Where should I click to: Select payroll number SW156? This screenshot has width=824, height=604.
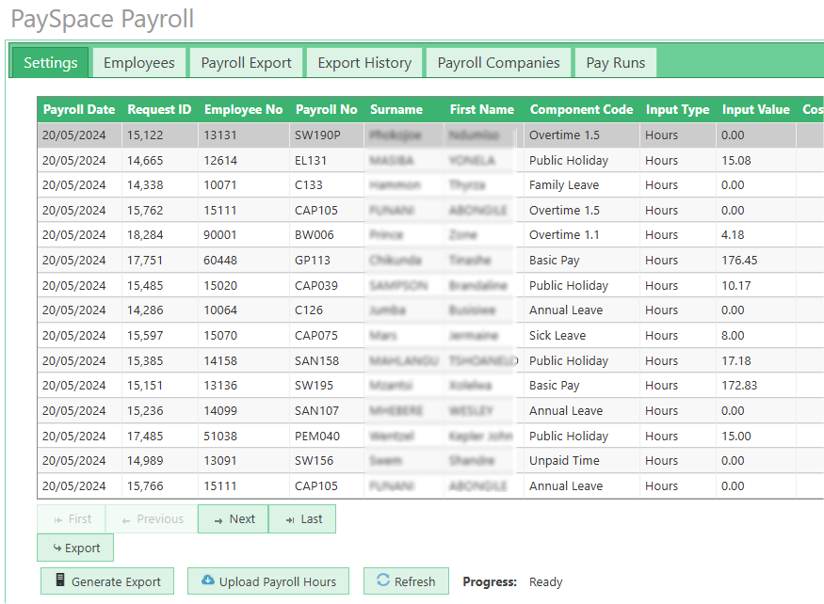point(327,461)
